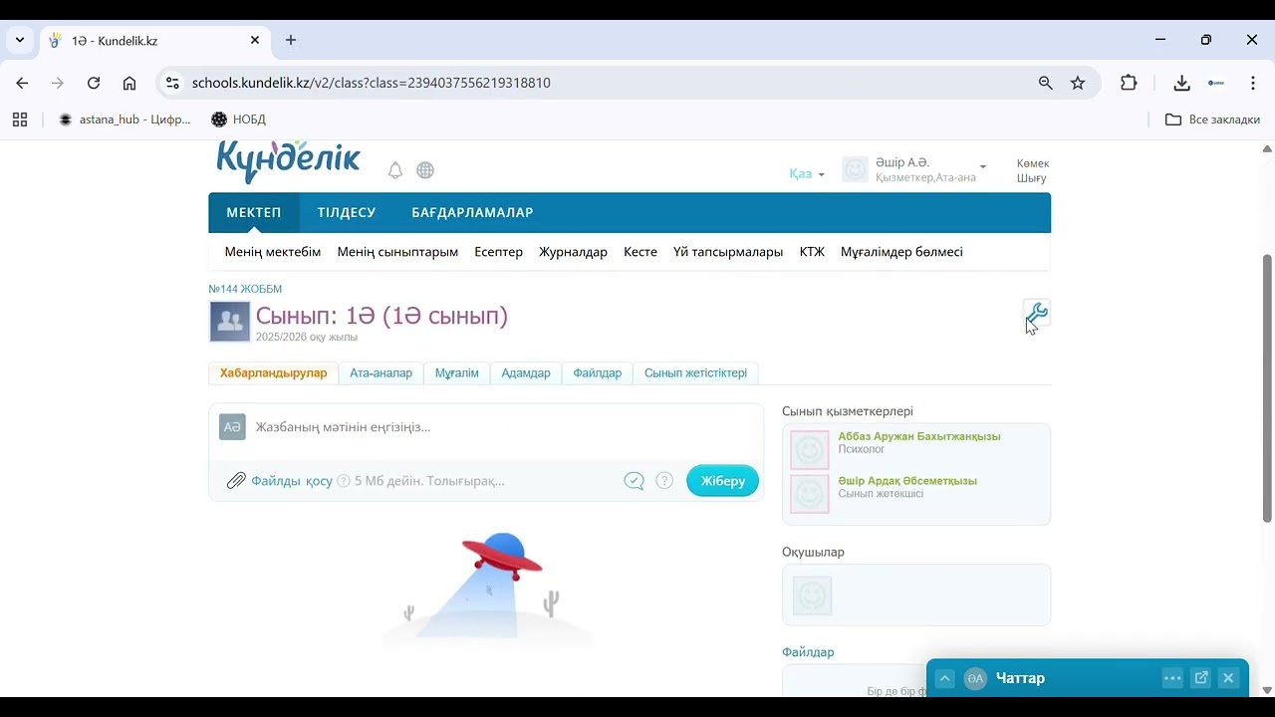Open №144 ЖОББМ school link
The height and width of the screenshot is (717, 1275).
tap(245, 289)
